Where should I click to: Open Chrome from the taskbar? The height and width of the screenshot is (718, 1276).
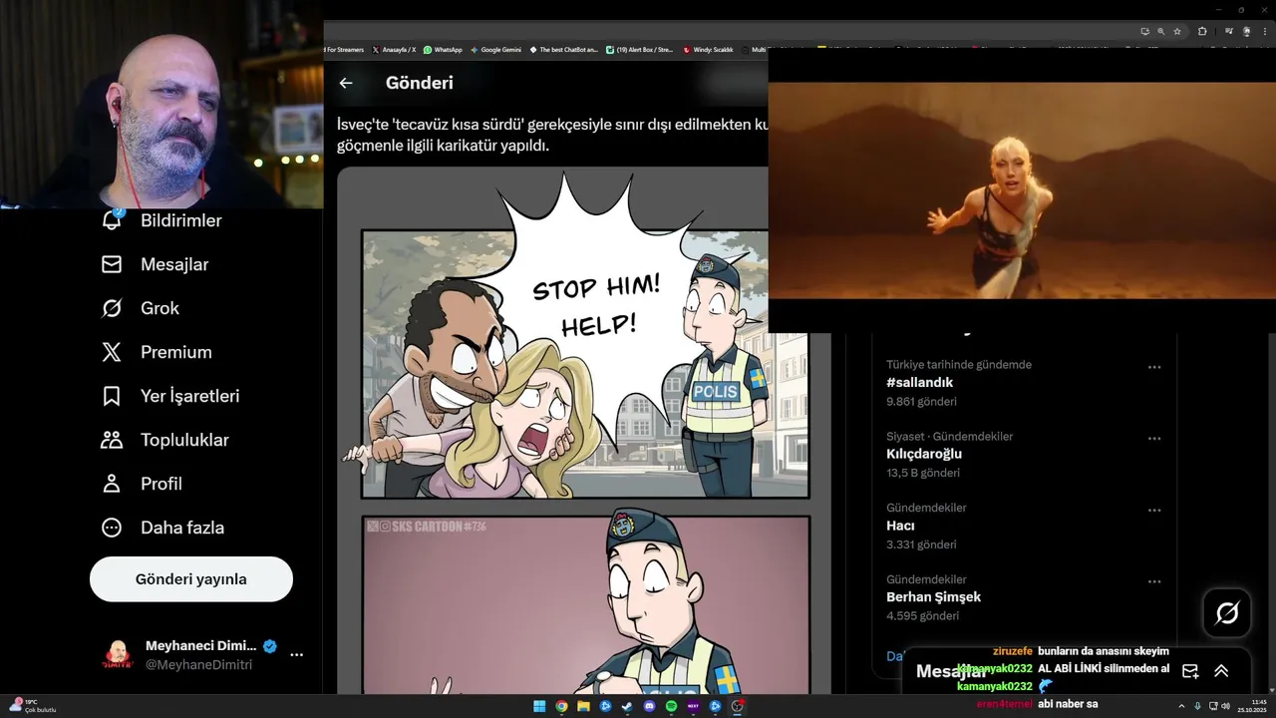[x=561, y=706]
